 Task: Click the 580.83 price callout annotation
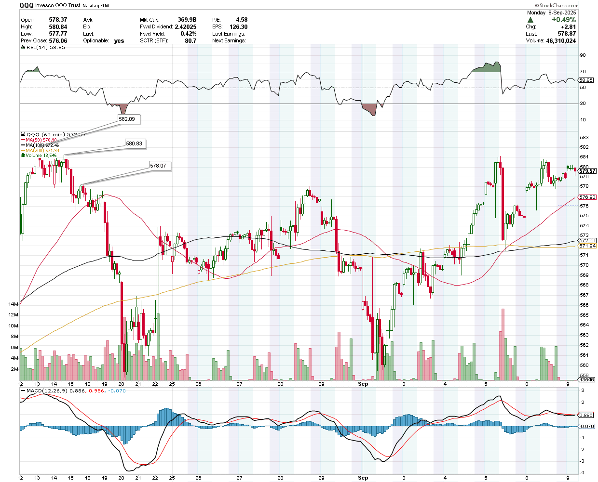click(x=135, y=143)
